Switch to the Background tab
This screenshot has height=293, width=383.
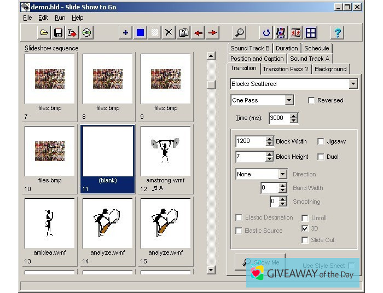(330, 69)
